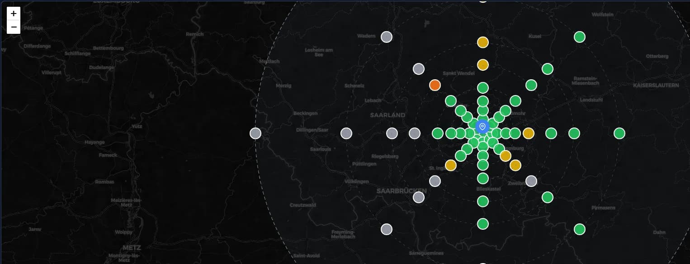Click the SAARLAND region label

tap(388, 115)
